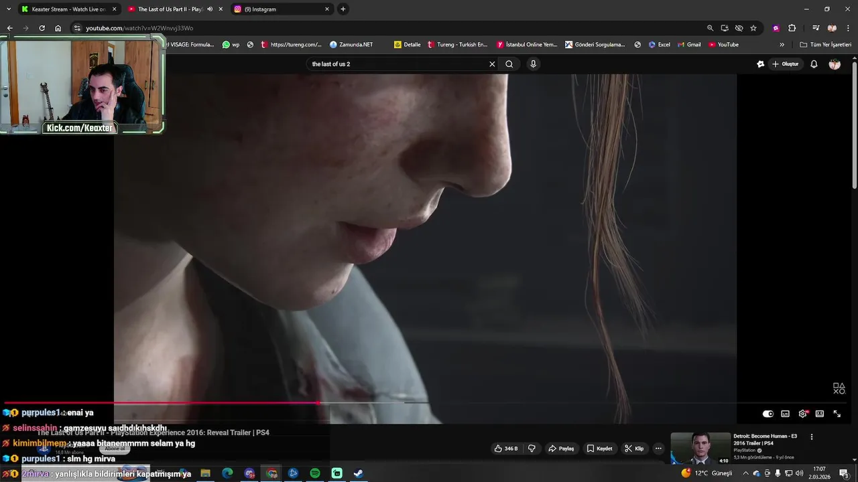
Task: Open İstanbul Online Yem... bookmark
Action: click(x=527, y=45)
